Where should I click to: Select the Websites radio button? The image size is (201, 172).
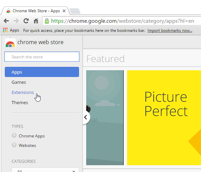point(14,145)
